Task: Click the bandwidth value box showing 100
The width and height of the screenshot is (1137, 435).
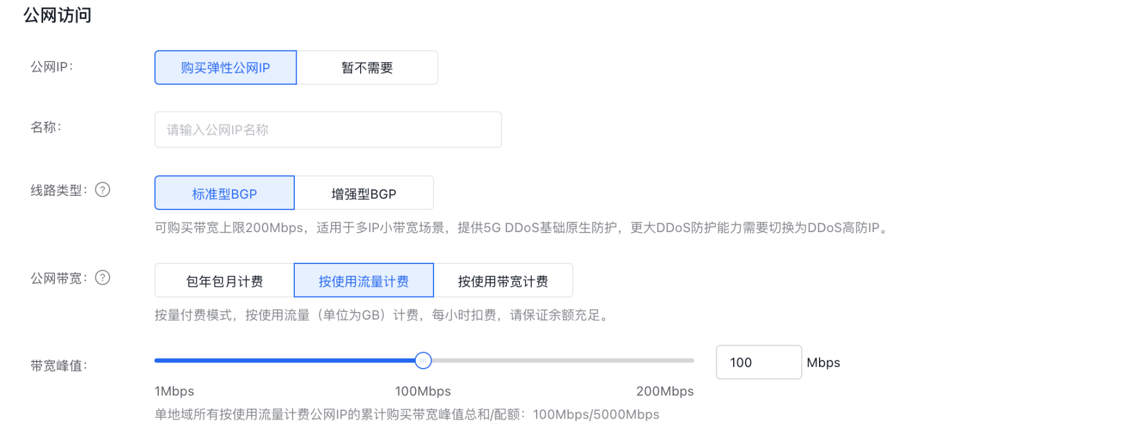Action: pyautogui.click(x=758, y=362)
